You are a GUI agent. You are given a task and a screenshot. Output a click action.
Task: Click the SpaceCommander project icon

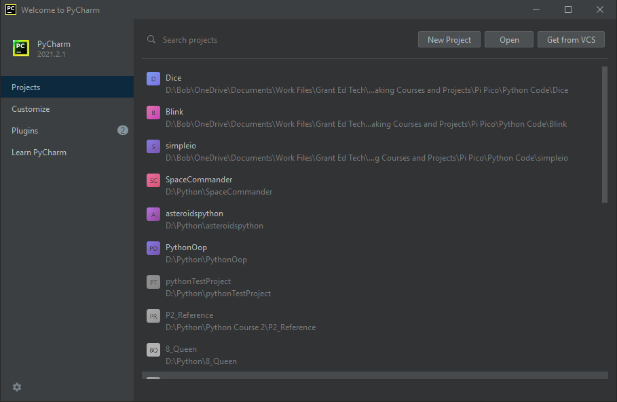point(153,180)
